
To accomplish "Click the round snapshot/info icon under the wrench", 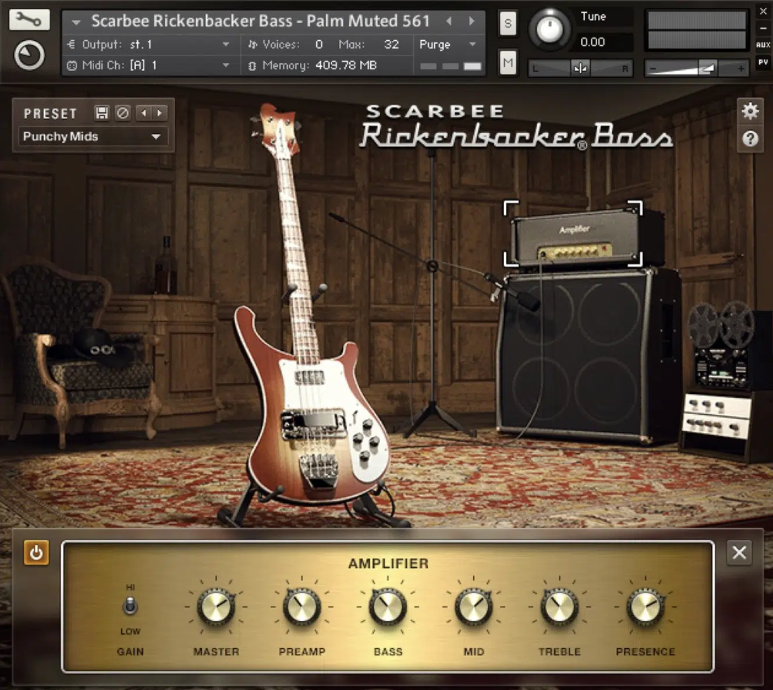I will pos(29,56).
